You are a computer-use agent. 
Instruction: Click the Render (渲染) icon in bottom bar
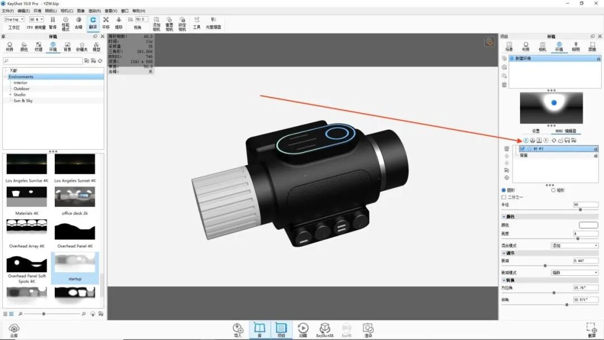(369, 329)
